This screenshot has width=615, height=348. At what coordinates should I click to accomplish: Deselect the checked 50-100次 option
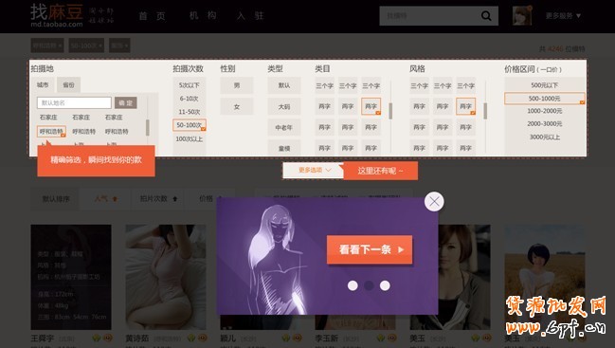[x=190, y=125]
